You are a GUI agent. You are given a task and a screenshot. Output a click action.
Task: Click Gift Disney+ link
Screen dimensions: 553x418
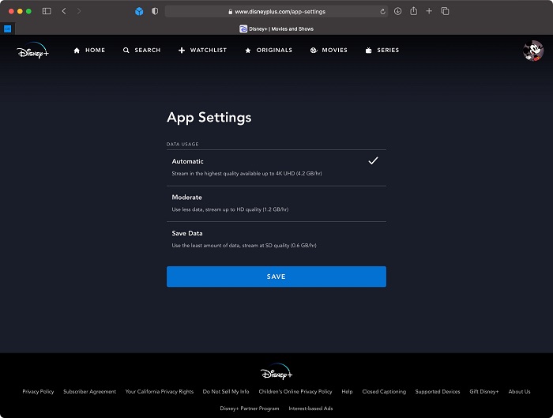(484, 392)
